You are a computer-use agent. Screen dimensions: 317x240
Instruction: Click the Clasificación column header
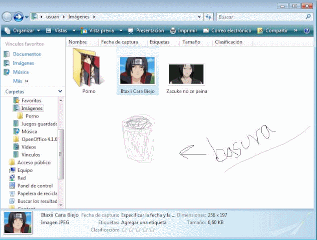point(232,42)
